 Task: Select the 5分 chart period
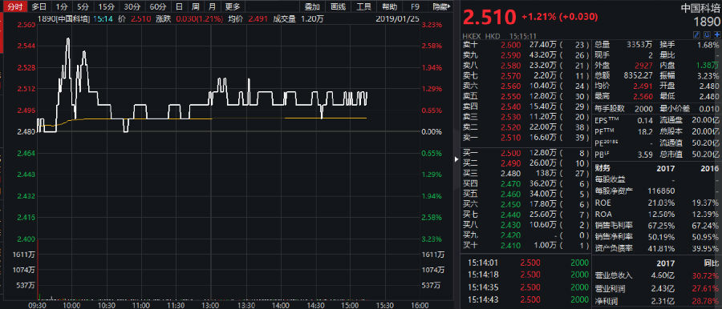pyautogui.click(x=83, y=6)
